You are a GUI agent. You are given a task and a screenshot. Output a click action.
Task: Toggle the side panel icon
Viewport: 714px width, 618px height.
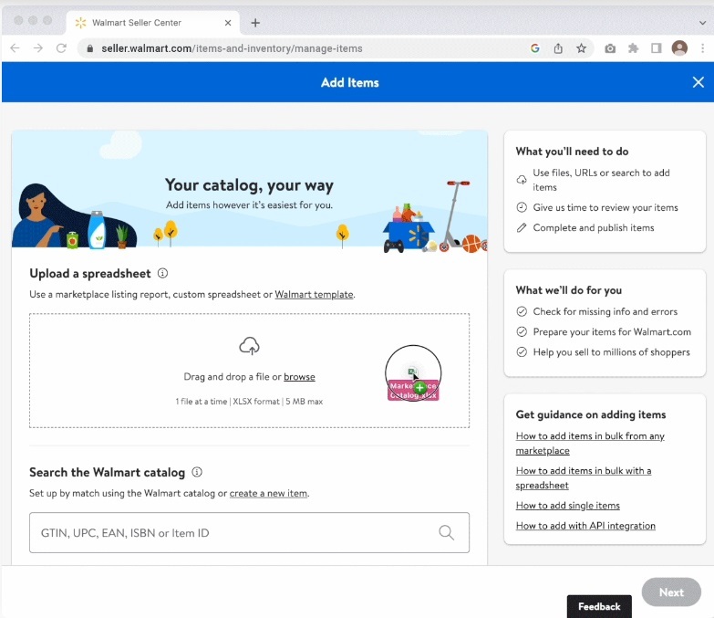pyautogui.click(x=657, y=48)
